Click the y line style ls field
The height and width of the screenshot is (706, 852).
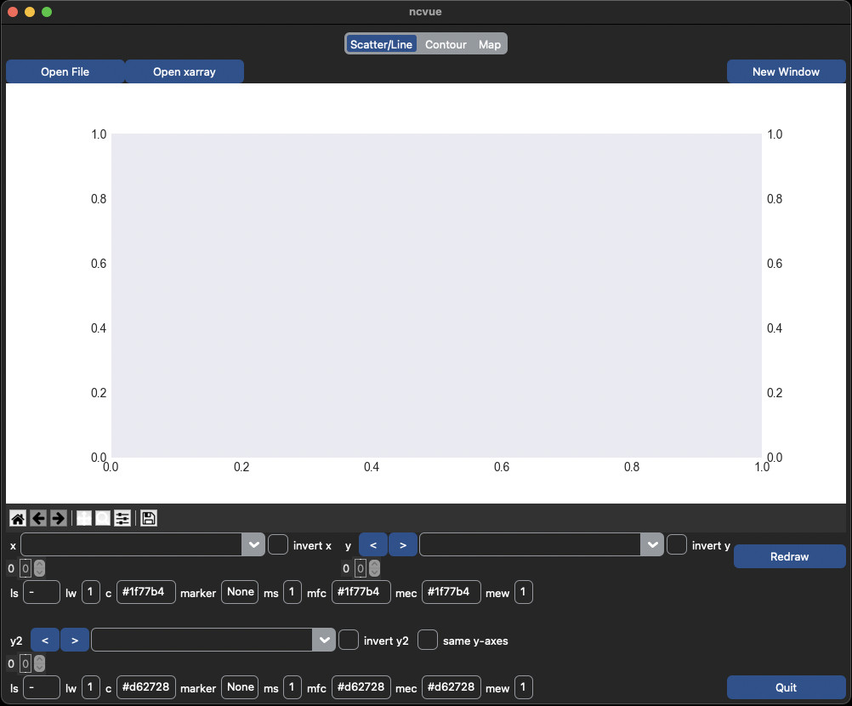pos(42,592)
